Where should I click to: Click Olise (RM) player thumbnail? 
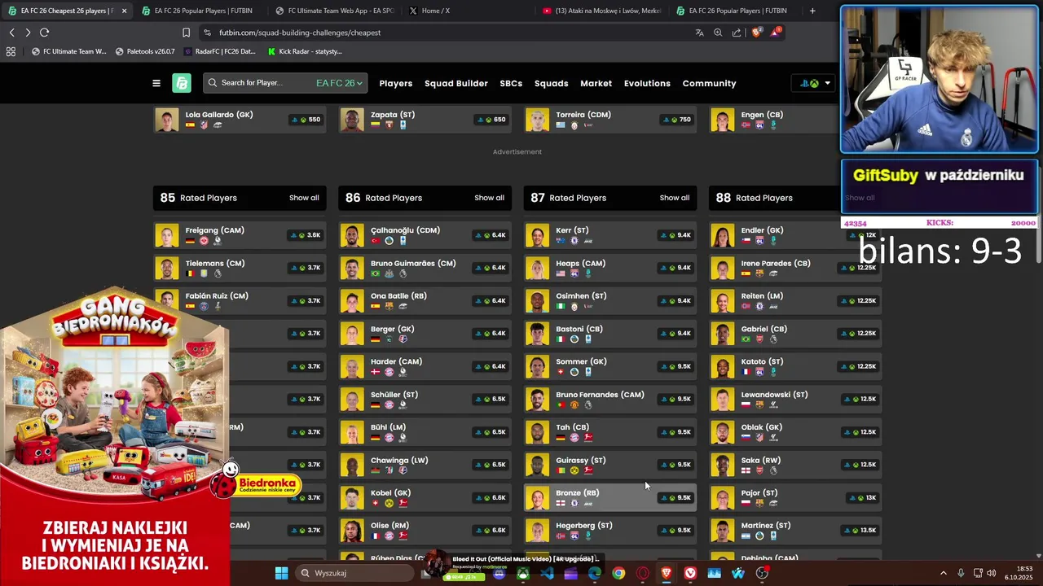tap(352, 531)
